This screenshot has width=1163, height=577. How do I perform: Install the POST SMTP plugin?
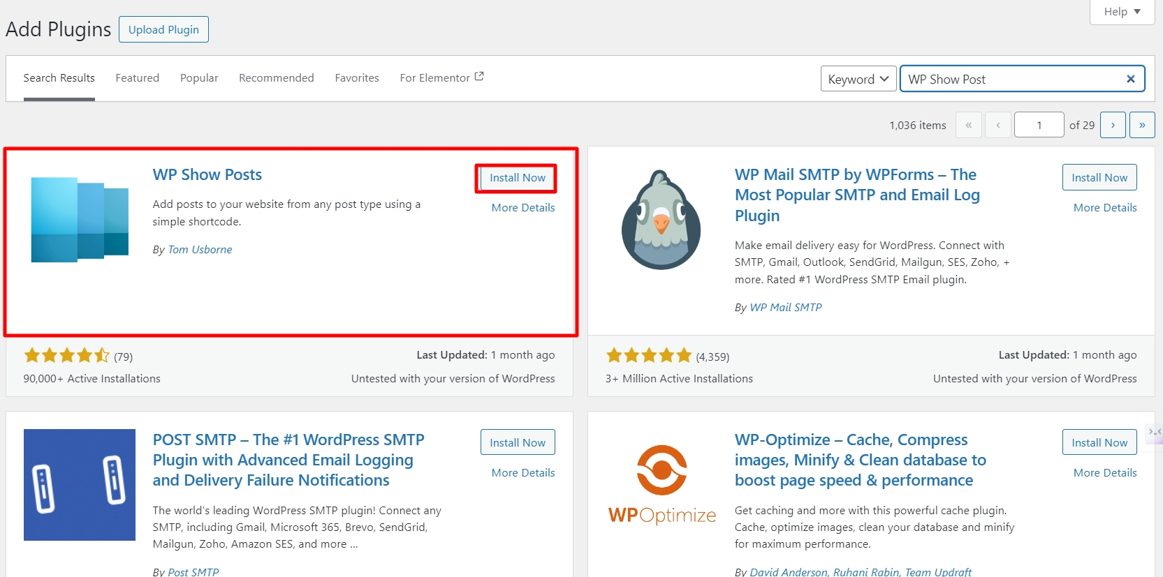(518, 442)
